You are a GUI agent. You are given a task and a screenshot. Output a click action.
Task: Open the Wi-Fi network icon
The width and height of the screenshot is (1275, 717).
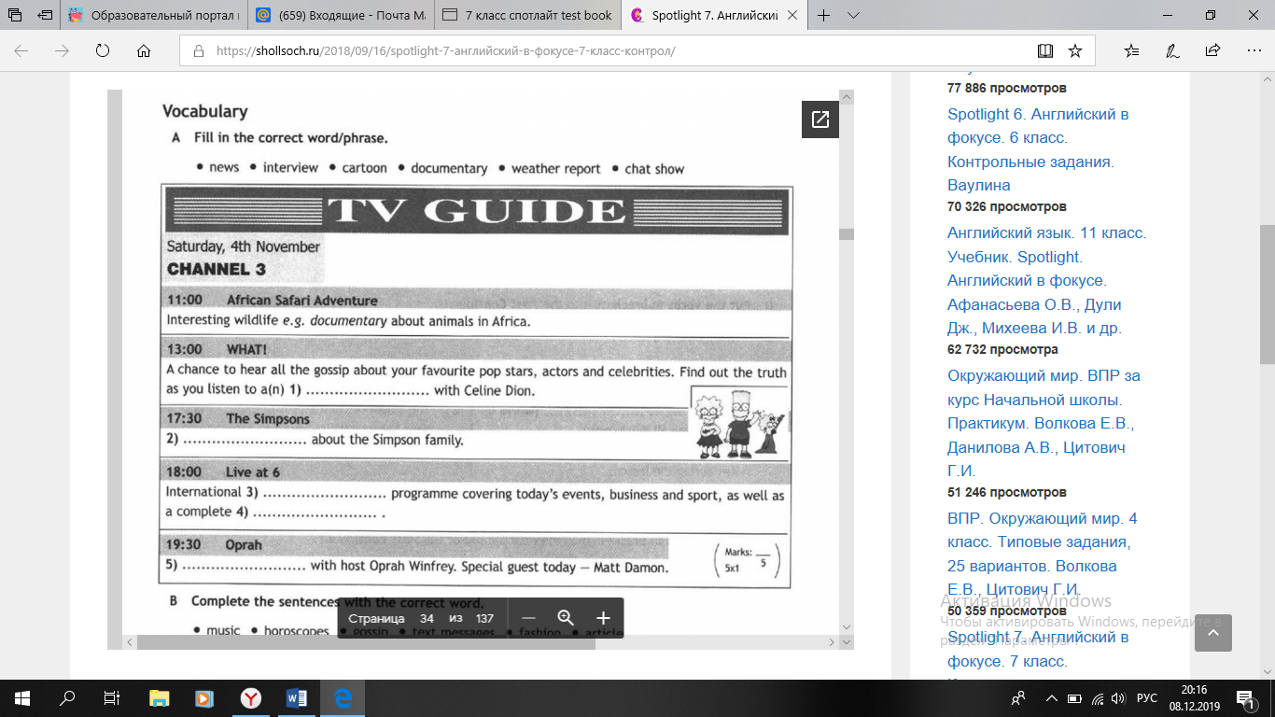point(1098,697)
